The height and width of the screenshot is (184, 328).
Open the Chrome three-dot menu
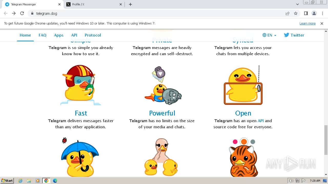pyautogui.click(x=322, y=13)
